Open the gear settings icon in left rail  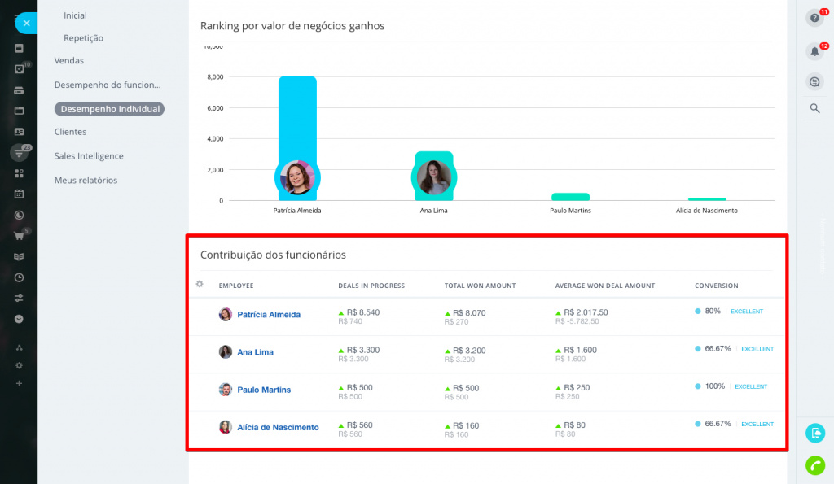(20, 365)
